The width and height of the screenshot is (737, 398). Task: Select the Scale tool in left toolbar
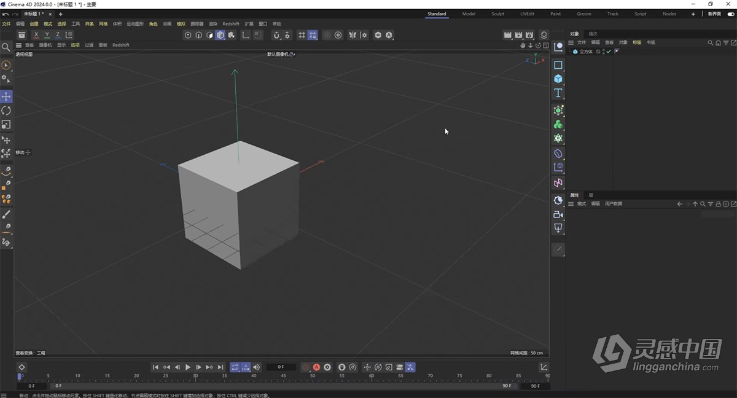pos(6,125)
